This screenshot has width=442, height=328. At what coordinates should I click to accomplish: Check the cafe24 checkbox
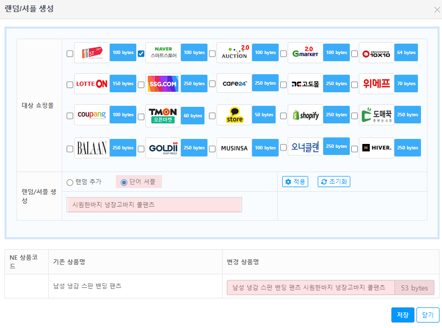(212, 84)
